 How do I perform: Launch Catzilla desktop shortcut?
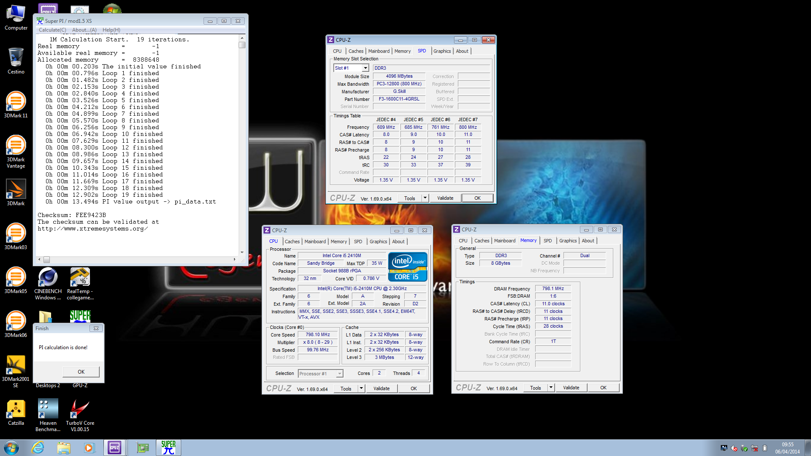(16, 412)
